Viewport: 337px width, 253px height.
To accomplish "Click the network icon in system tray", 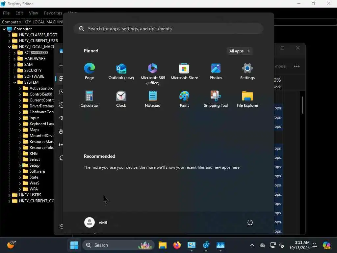I will pos(273,245).
